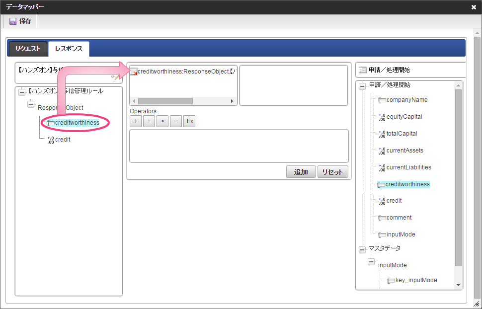482x309 pixels.
Task: Select totalCapital in target tree
Action: click(402, 134)
